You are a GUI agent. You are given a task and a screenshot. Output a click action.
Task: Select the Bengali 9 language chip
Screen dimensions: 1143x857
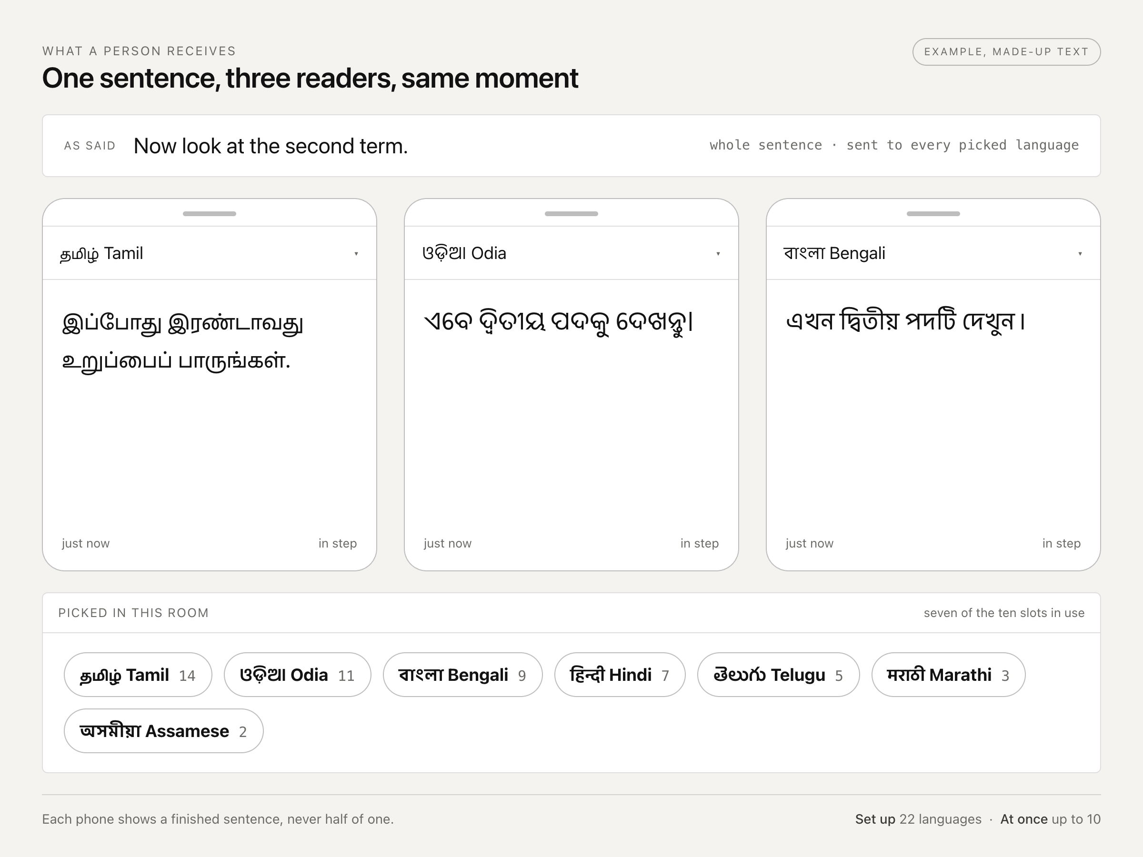[462, 675]
